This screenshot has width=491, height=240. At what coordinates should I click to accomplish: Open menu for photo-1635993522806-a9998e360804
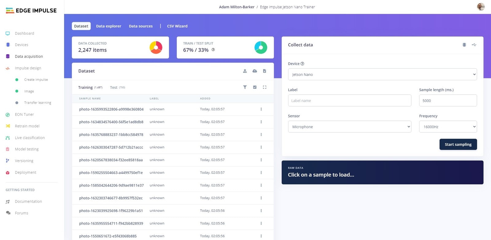click(x=261, y=109)
